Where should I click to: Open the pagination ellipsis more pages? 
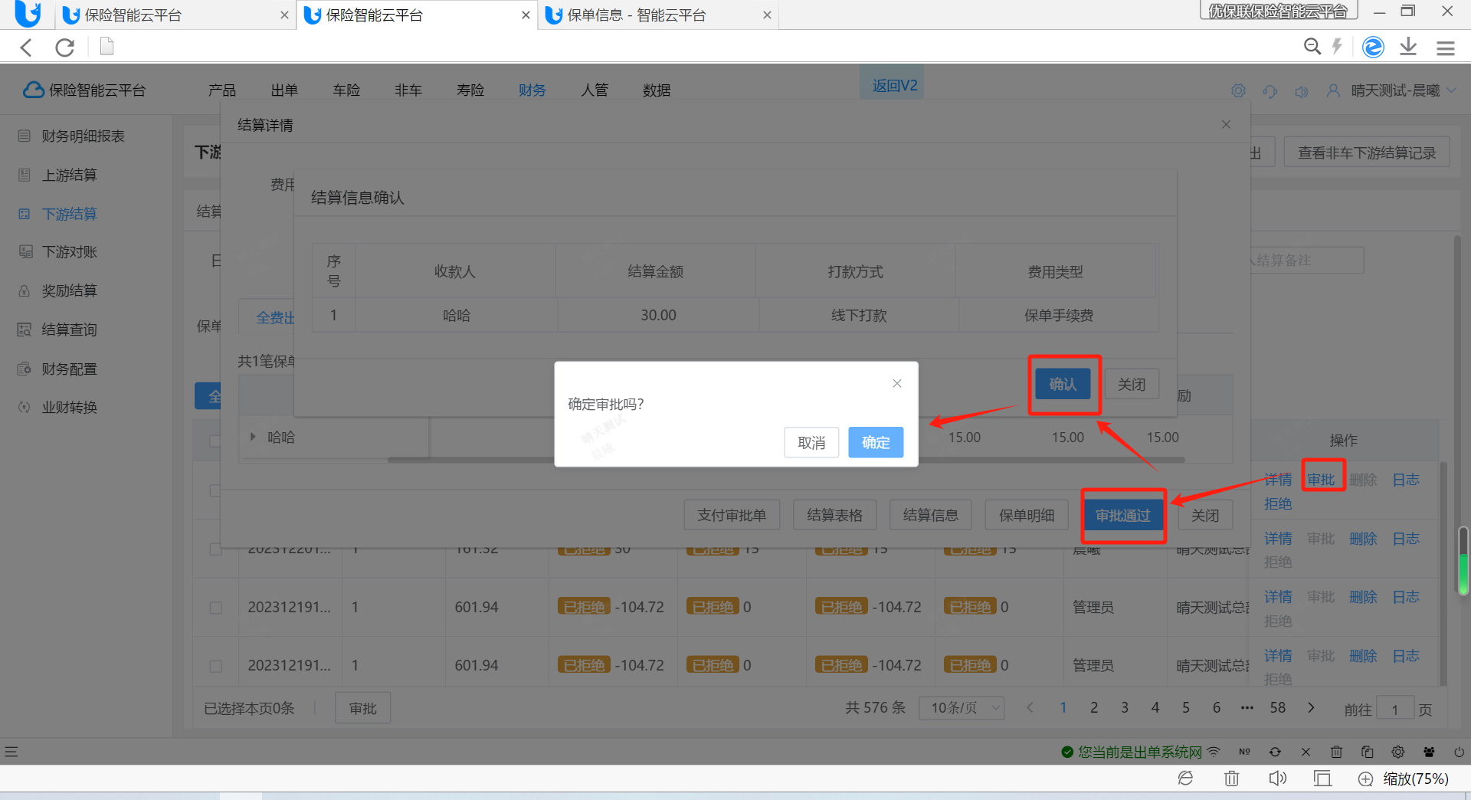coord(1247,708)
